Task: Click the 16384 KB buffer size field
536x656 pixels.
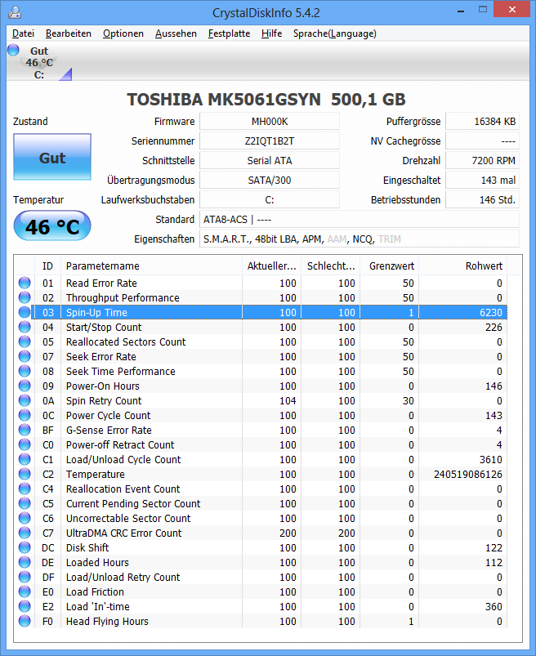Action: (x=482, y=122)
